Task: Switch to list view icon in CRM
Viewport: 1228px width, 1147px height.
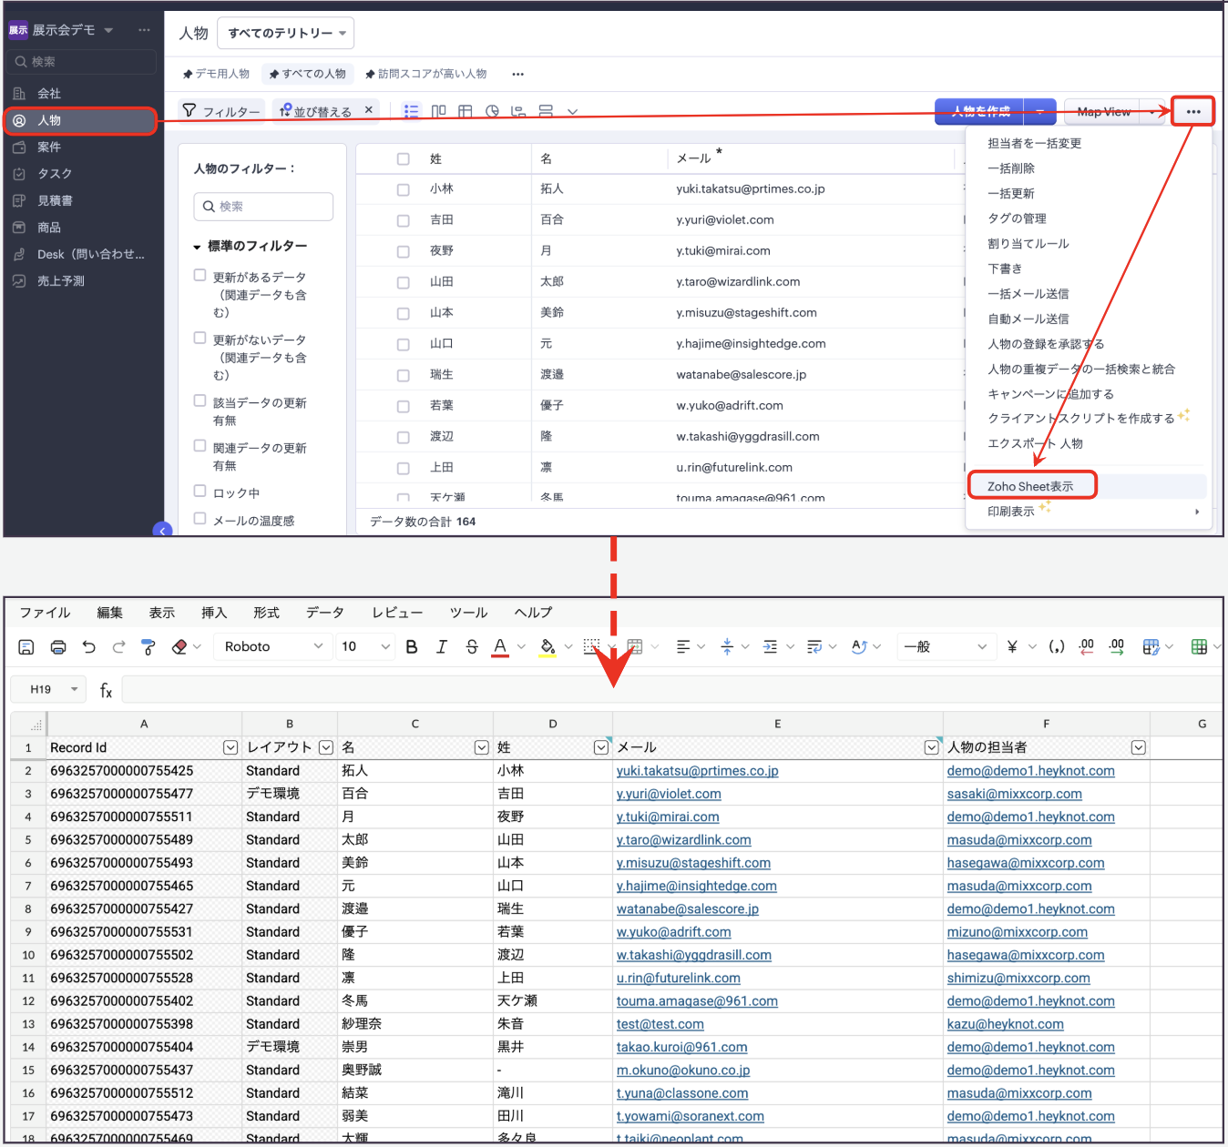Action: click(x=412, y=111)
